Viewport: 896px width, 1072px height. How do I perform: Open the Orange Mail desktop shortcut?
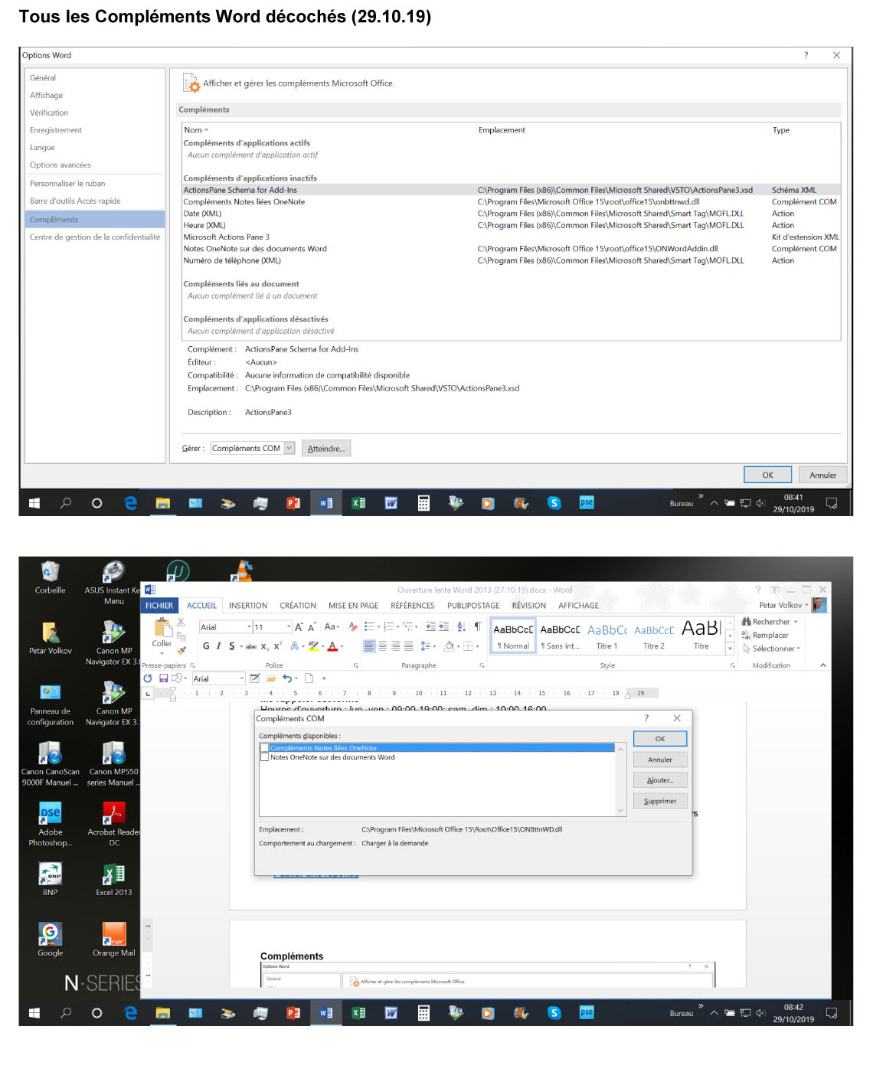tap(114, 939)
